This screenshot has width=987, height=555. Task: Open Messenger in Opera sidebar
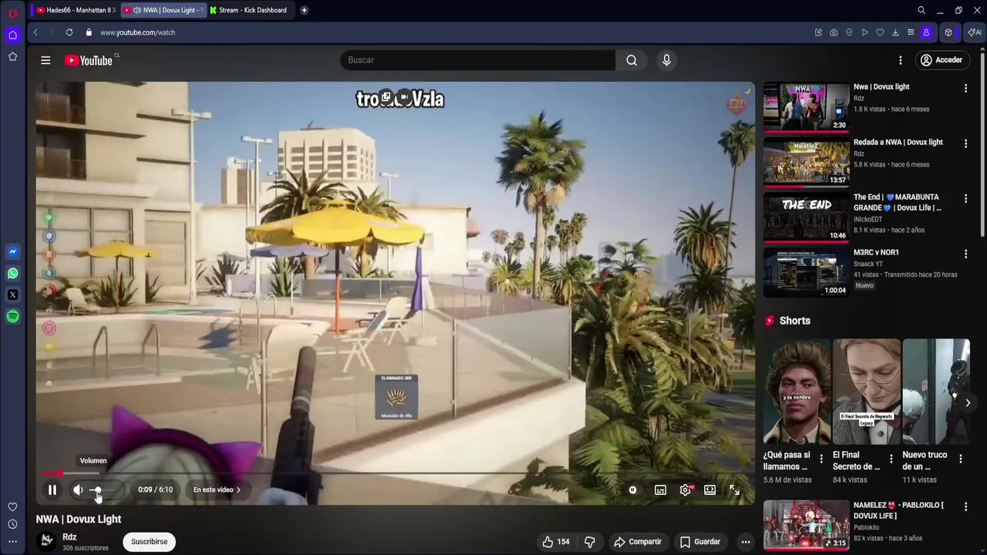pos(12,251)
